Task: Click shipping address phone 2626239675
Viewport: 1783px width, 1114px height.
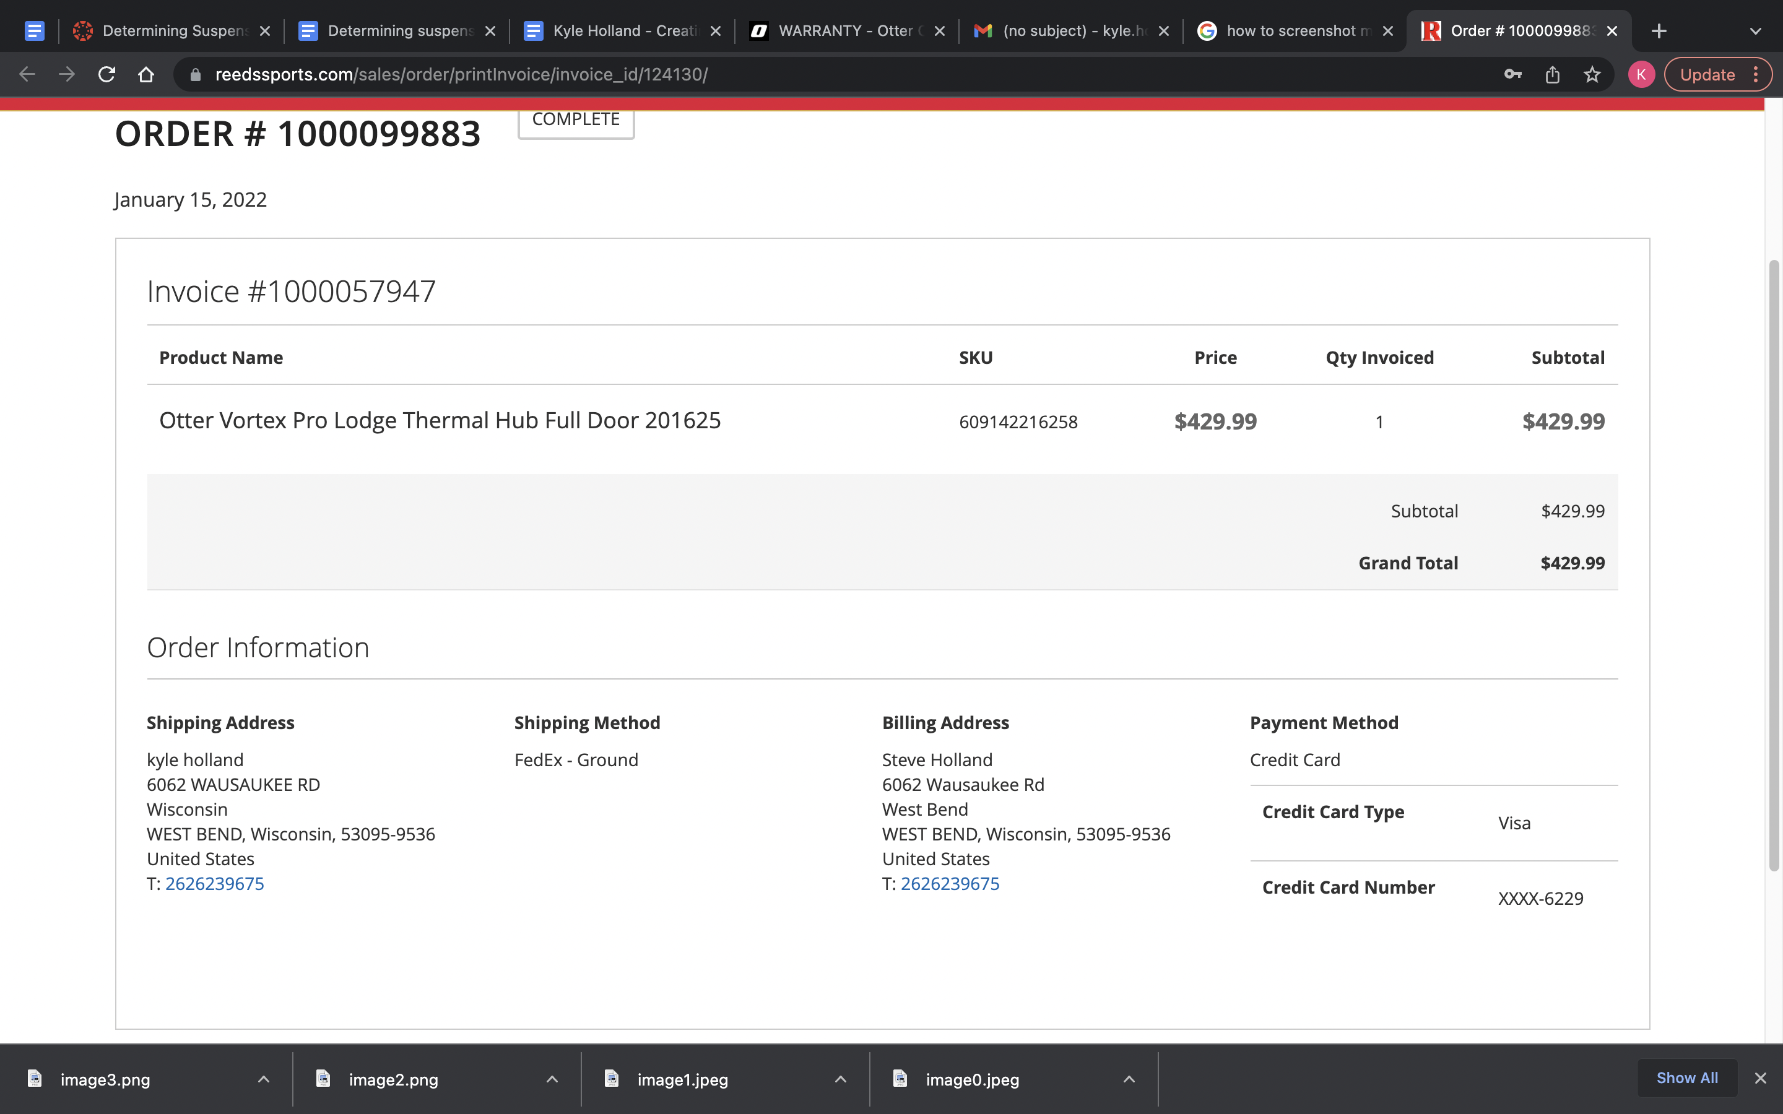Action: click(214, 883)
